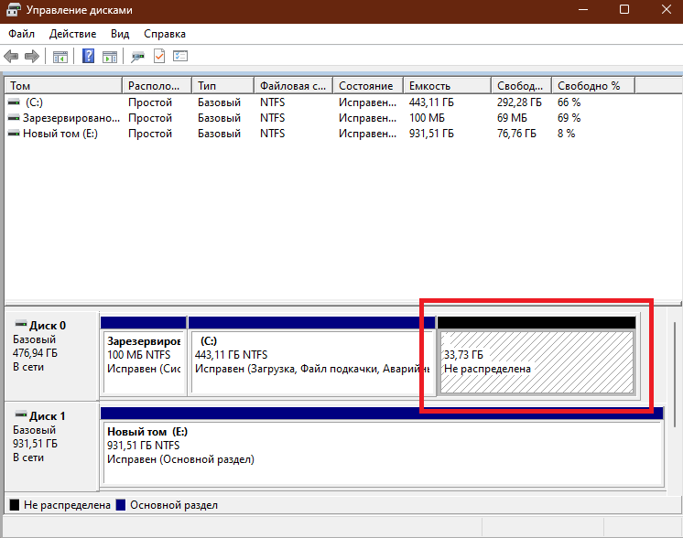Click the black Не распределена legend swatch
The height and width of the screenshot is (538, 683).
(x=15, y=505)
